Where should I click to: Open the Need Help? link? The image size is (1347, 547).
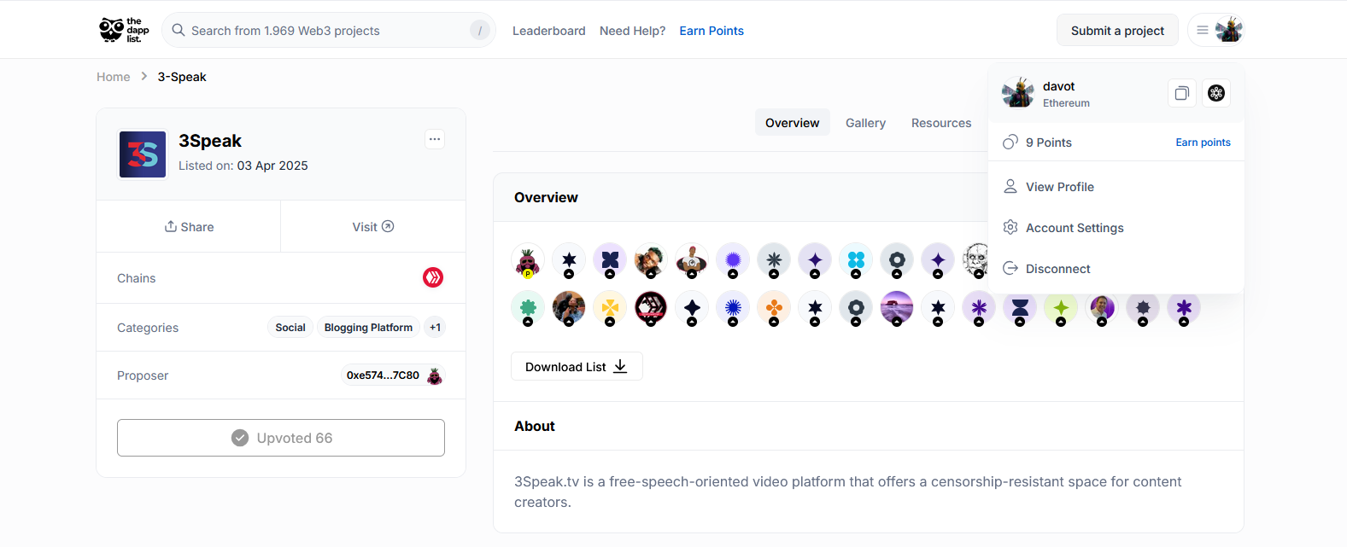632,31
